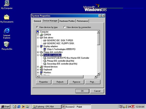The height and width of the screenshot is (109, 146).
Task: Click the GENERIC IDE DISK TYPE01 drive icon
Action: [x=45, y=40]
